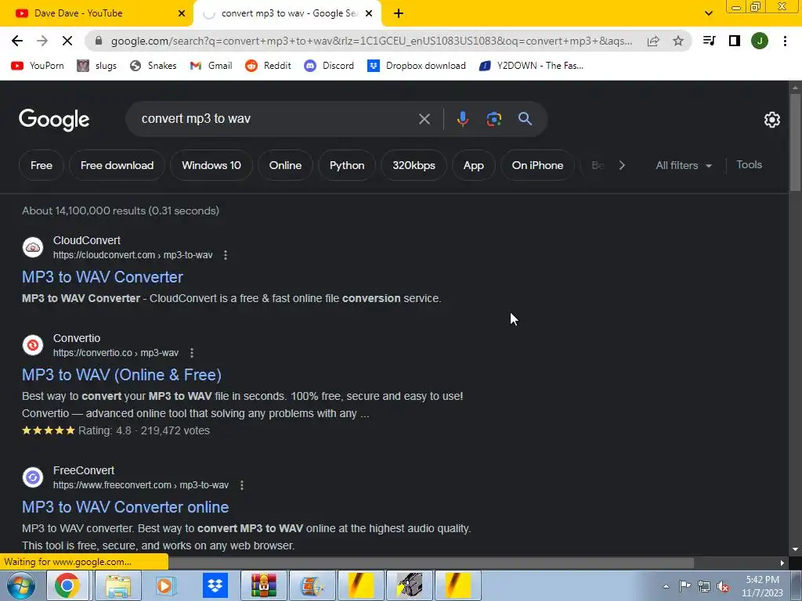Image resolution: width=802 pixels, height=601 pixels.
Task: Open more options for Convertio result
Action: click(x=192, y=353)
